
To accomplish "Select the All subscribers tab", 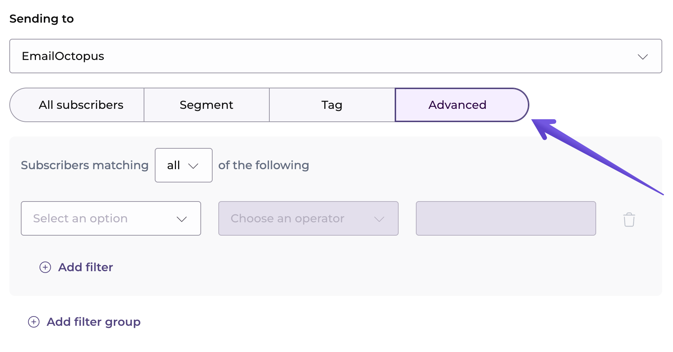I will (x=81, y=105).
